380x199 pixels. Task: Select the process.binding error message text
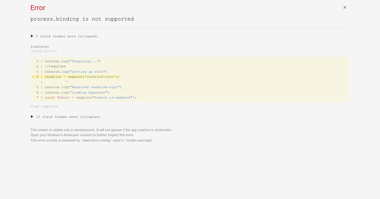pos(82,19)
